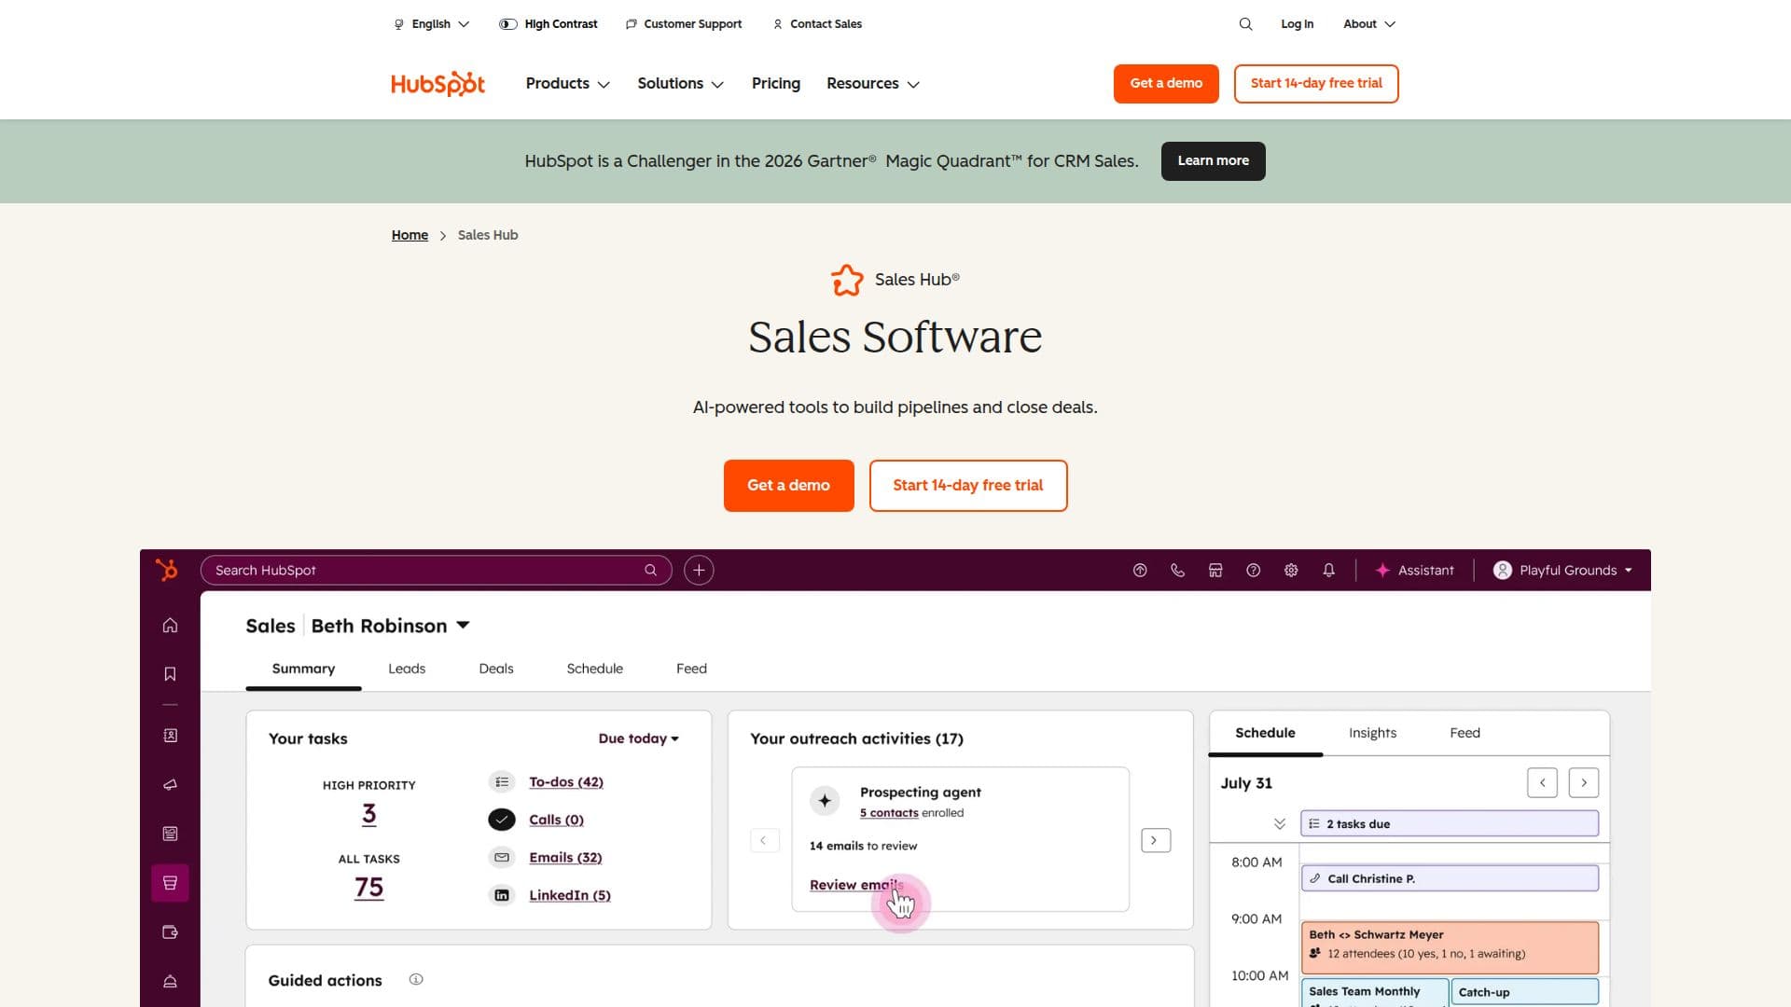Select the megaphone marketing icon in sidebar
The image size is (1791, 1007).
point(170,785)
